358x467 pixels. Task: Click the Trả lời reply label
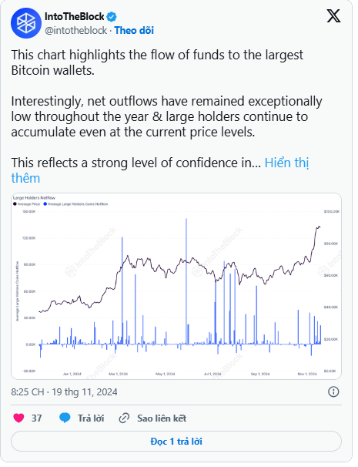(91, 418)
